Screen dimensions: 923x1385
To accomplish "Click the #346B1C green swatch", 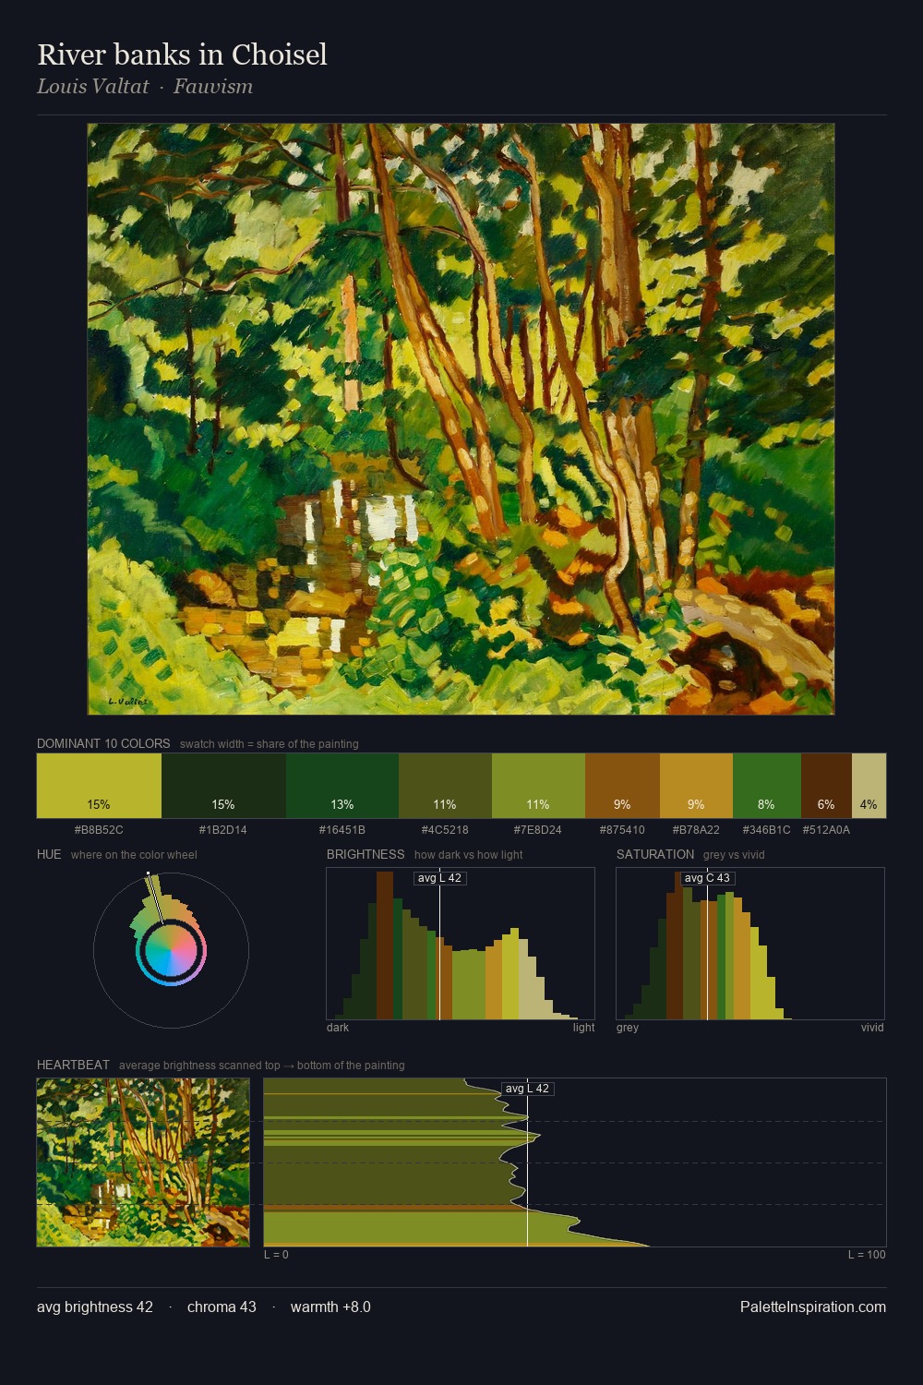I will 766,786.
